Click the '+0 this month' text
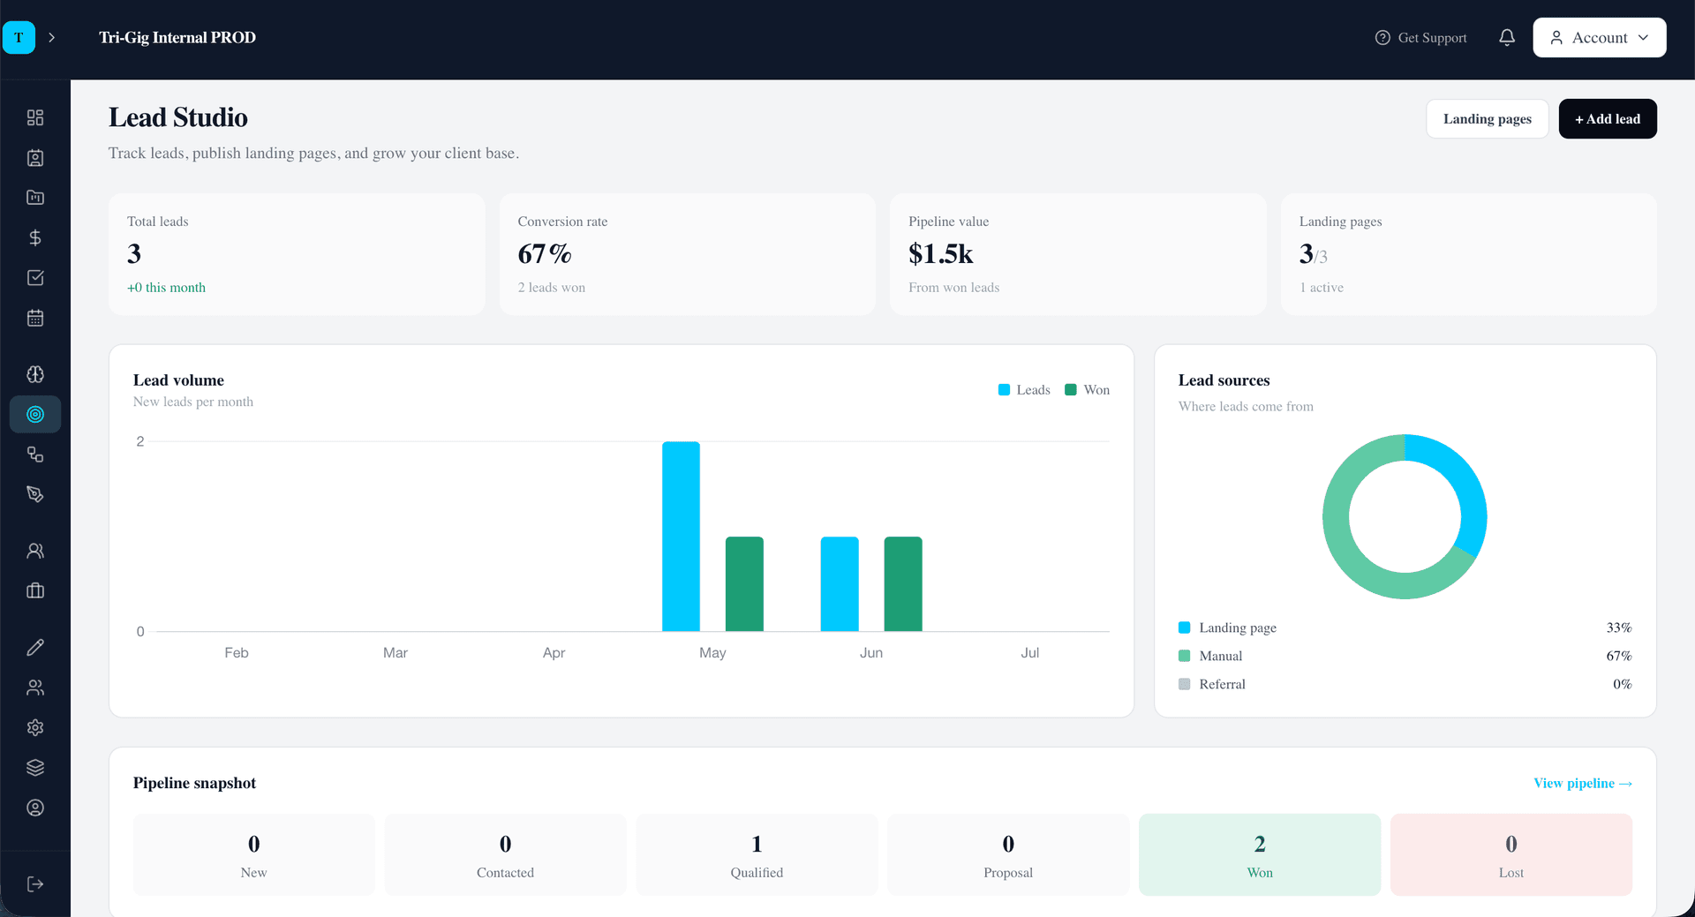Viewport: 1695px width, 917px height. [166, 288]
